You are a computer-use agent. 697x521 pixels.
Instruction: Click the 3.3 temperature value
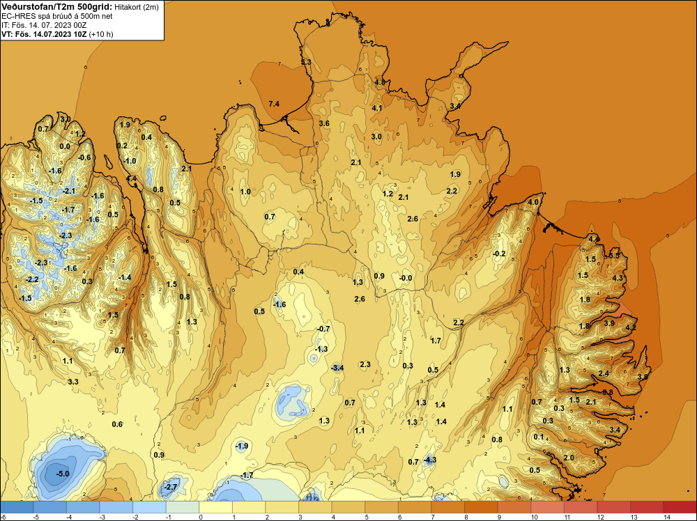(73, 382)
